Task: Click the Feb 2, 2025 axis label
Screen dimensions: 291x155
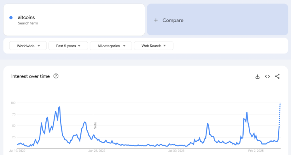Action: pos(256,151)
